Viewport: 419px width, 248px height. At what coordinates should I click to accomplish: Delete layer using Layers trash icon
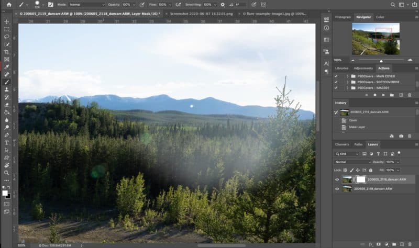tap(410, 244)
